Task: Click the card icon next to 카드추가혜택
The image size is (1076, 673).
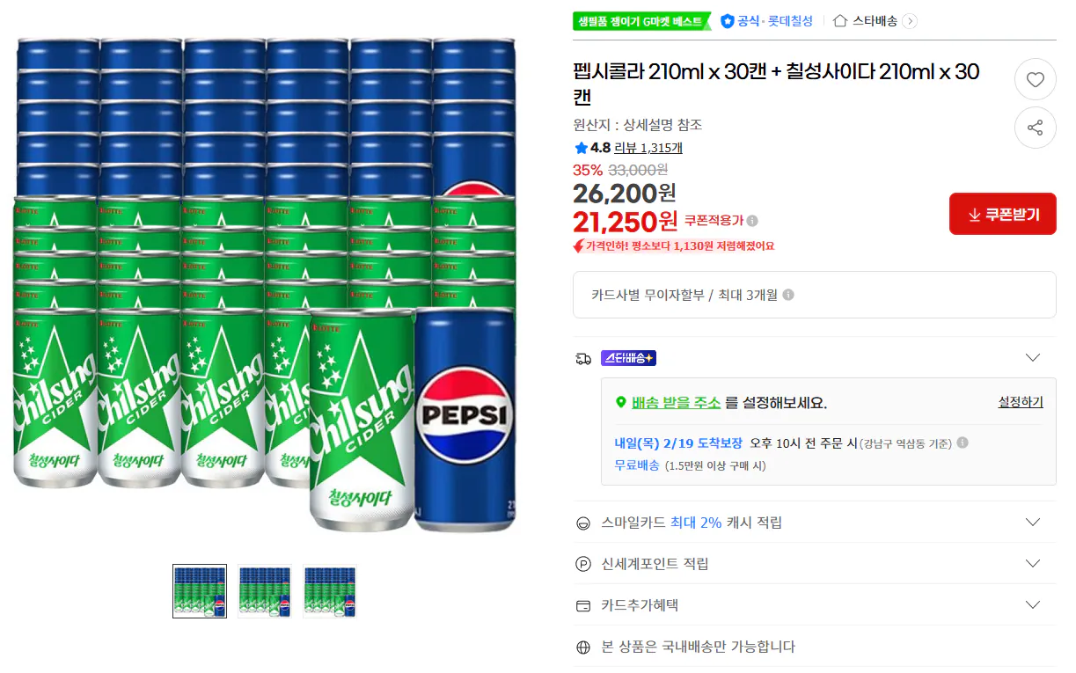Action: coord(582,604)
